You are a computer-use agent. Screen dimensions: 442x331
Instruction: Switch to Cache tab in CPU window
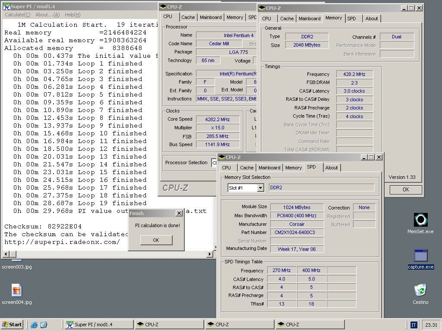(x=188, y=17)
